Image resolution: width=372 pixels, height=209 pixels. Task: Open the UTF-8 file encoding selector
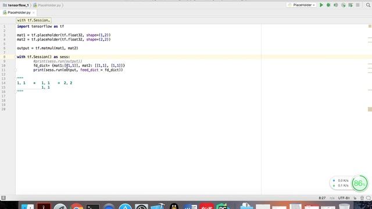point(344,198)
